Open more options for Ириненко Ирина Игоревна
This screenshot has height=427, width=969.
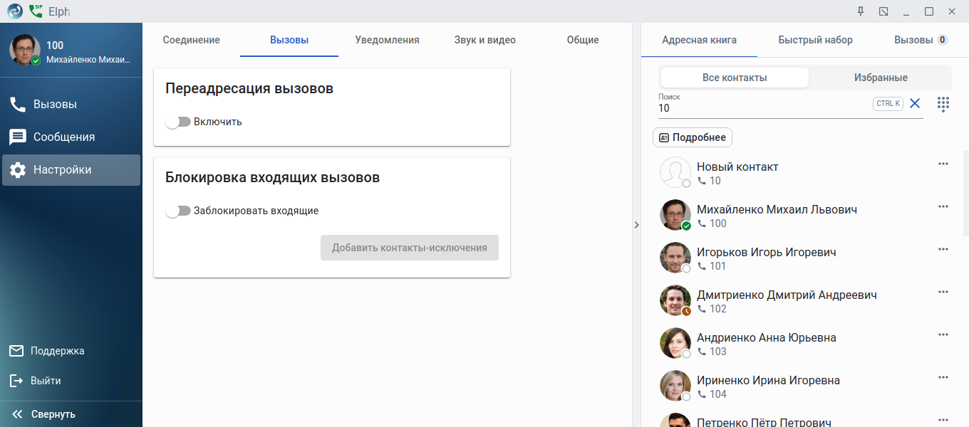click(943, 378)
